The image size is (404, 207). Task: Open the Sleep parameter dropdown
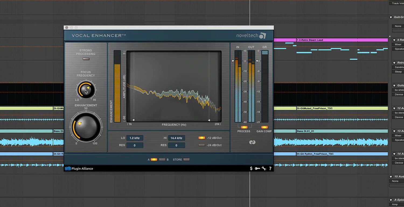[x=398, y=72]
